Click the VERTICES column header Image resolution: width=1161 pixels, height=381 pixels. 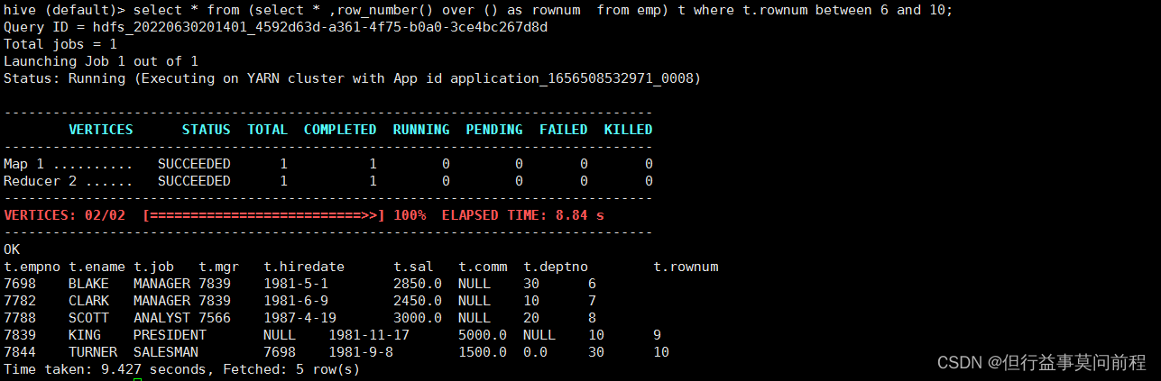[101, 130]
